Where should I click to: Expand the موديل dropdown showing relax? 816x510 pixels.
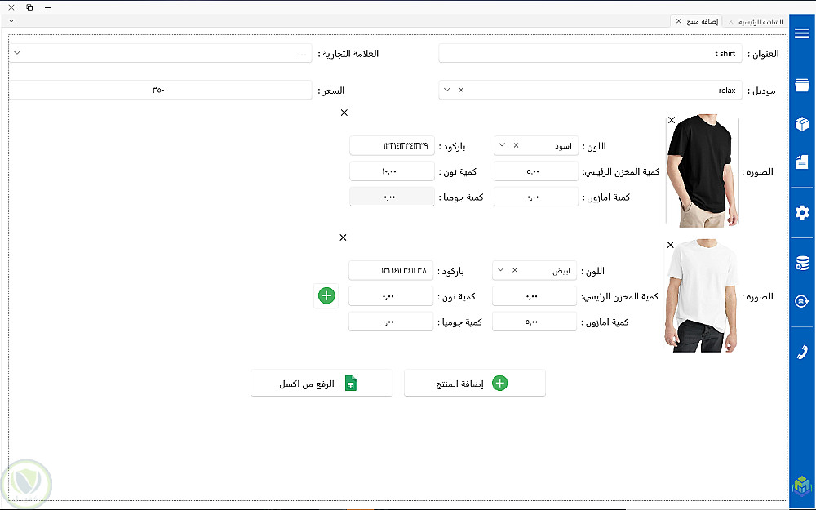coord(447,90)
